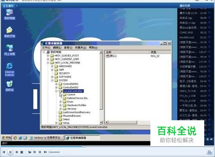Select the Control key under CurrentControlSet
This screenshot has width=215, height=157.
71,95
